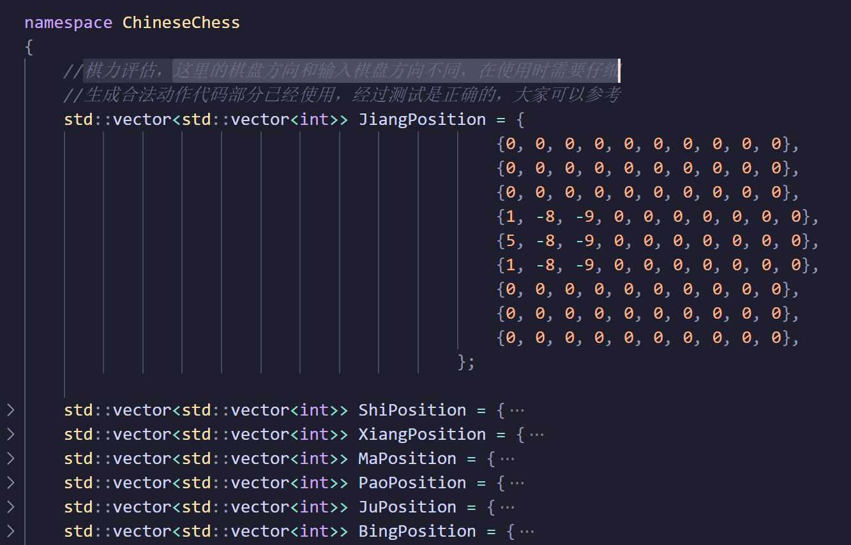Place cursor on the JiangPosition variable name
The width and height of the screenshot is (851, 545).
(422, 119)
